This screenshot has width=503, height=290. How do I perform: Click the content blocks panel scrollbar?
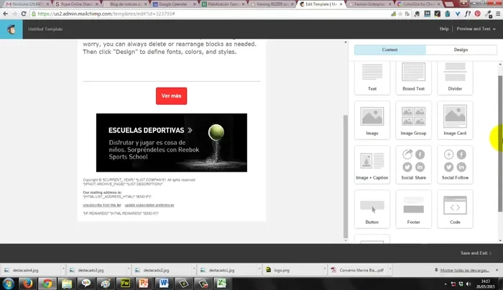point(500,144)
